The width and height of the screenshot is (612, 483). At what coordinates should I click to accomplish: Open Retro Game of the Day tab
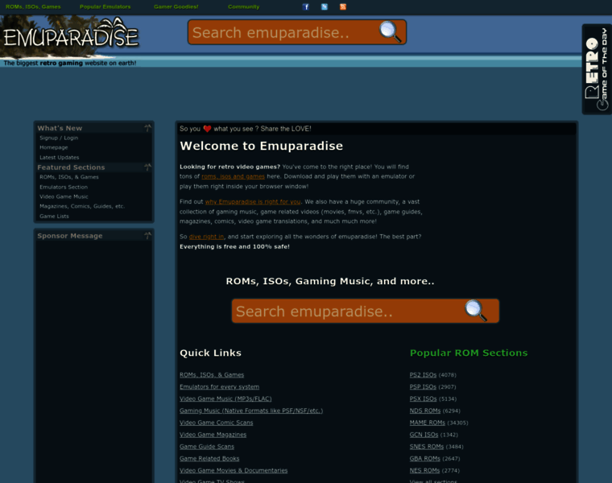coord(597,69)
